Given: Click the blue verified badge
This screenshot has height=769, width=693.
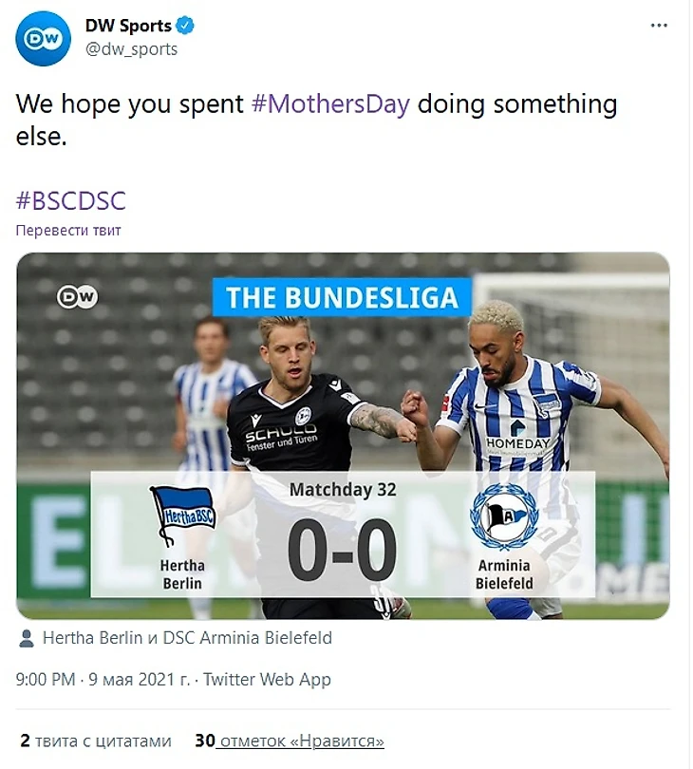Looking at the screenshot, I should coord(186,27).
